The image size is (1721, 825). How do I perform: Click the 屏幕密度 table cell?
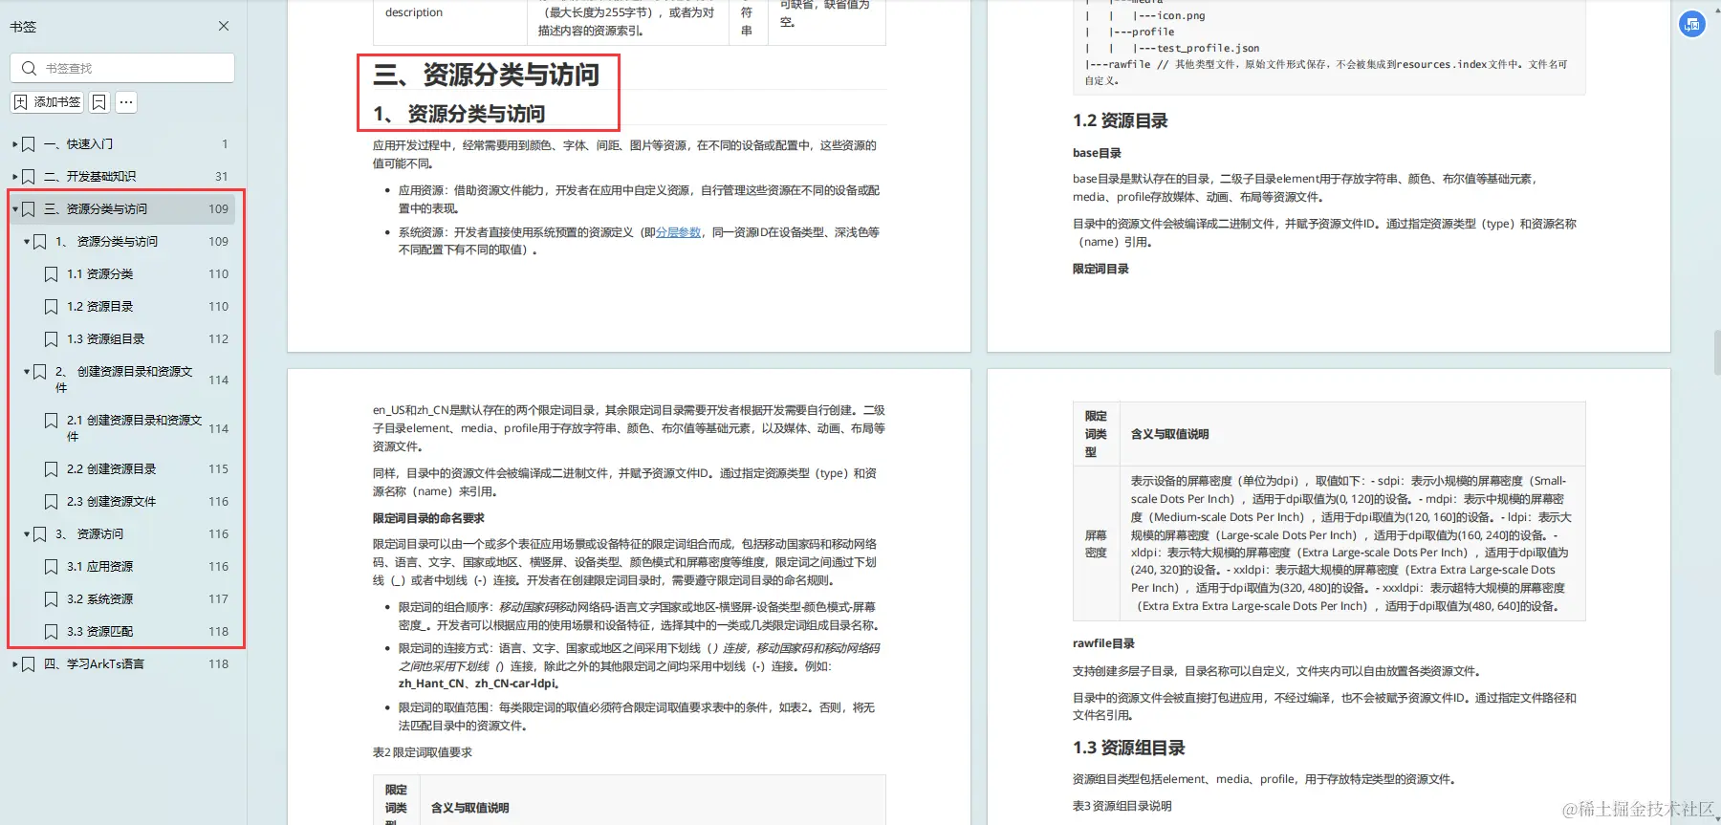coord(1096,544)
